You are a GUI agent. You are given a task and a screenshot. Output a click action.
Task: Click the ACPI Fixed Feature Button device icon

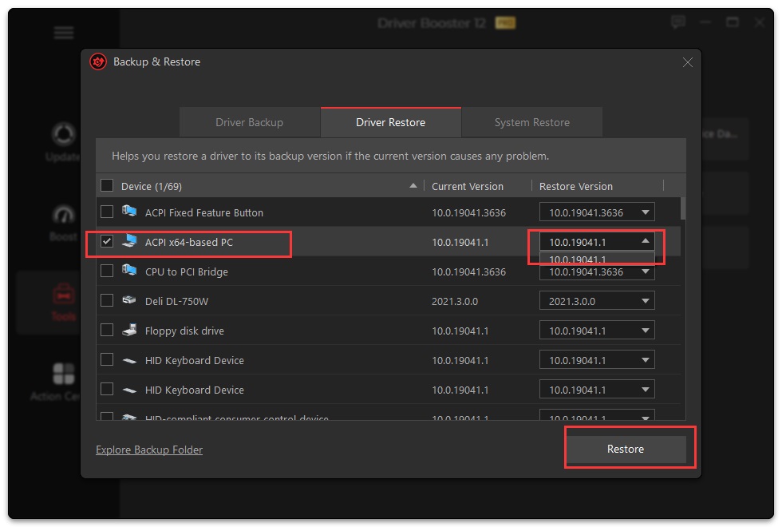[129, 212]
